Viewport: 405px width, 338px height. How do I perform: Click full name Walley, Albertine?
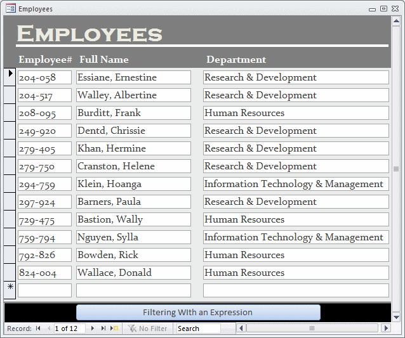(x=133, y=95)
